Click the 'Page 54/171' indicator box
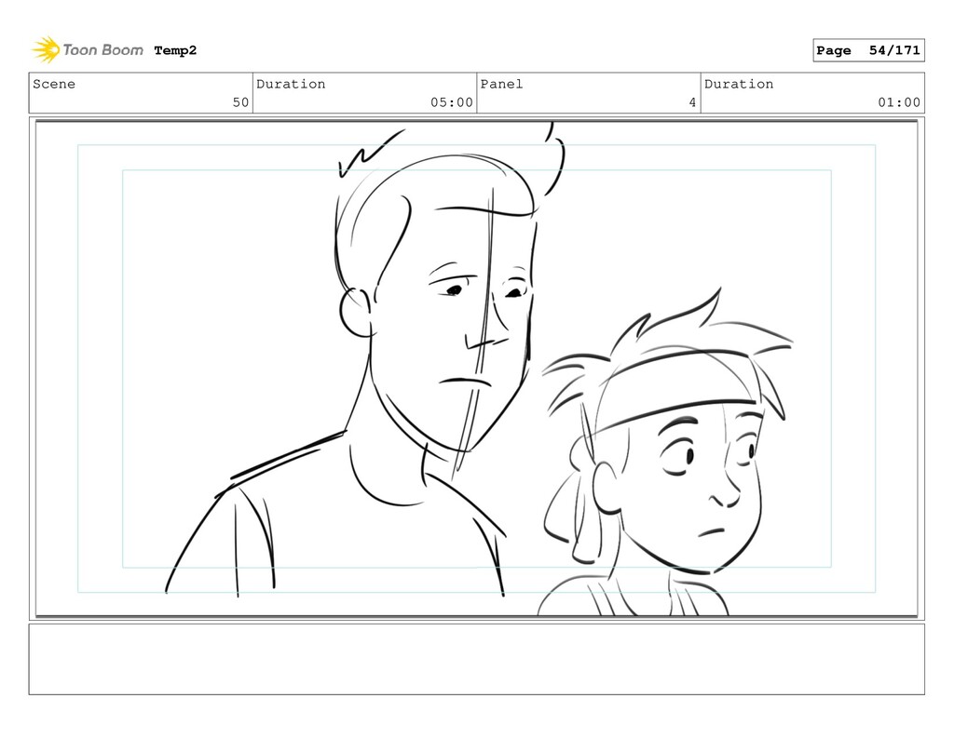 point(868,50)
